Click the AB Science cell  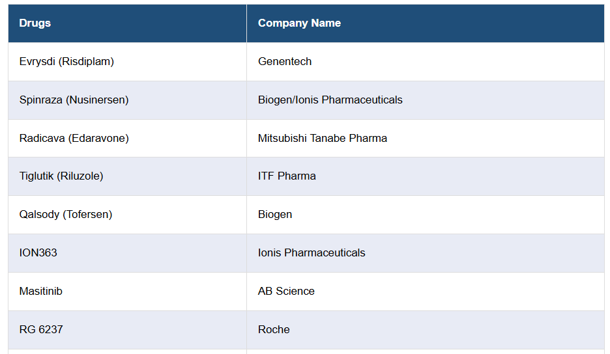(286, 291)
